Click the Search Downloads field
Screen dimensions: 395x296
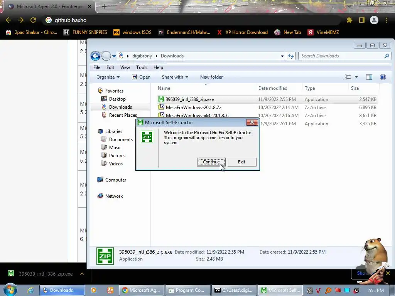click(x=344, y=56)
